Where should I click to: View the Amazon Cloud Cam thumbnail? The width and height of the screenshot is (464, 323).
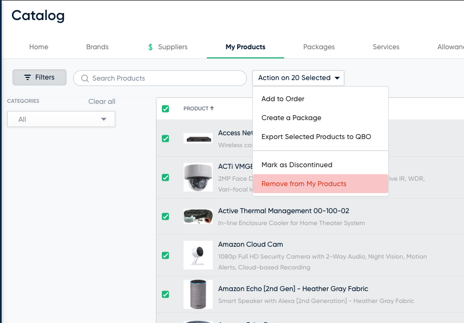(x=198, y=255)
